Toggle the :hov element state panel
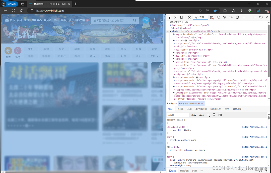The image size is (271, 173). 194,115
